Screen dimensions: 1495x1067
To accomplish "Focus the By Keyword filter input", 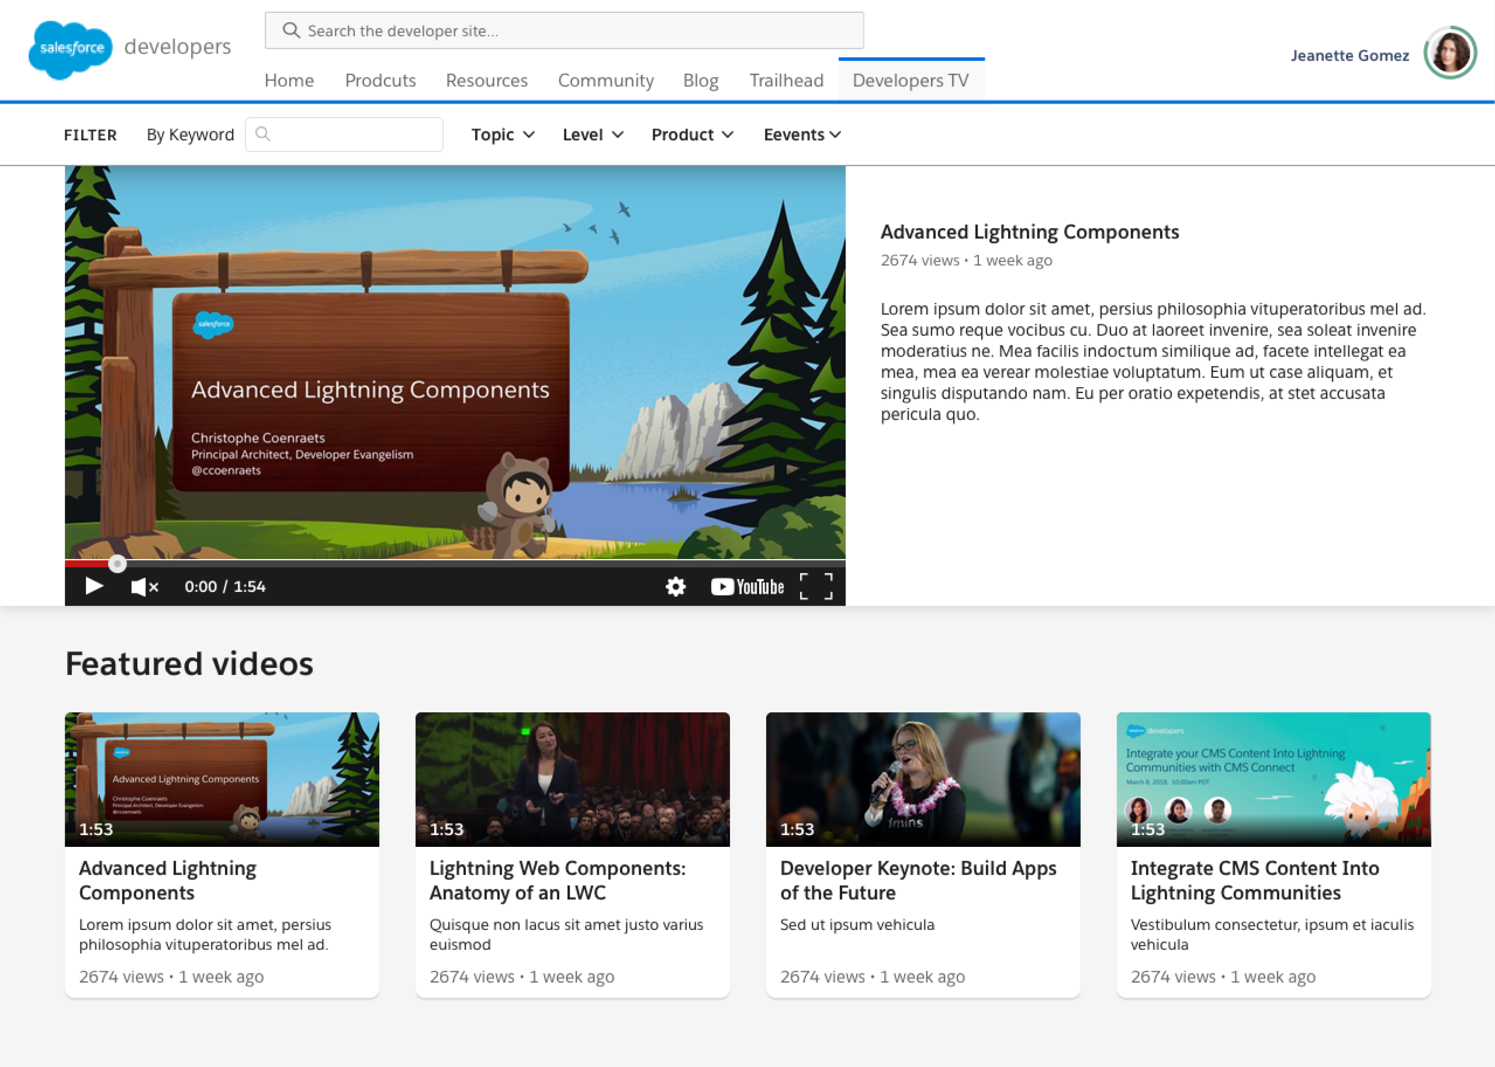I will click(344, 134).
